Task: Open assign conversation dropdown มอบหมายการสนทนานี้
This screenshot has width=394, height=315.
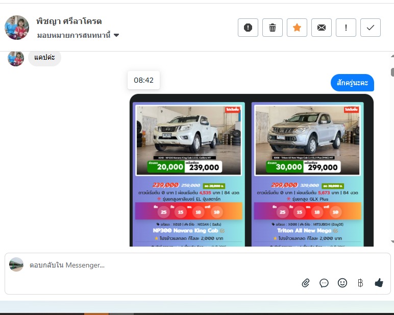Action: [x=78, y=35]
